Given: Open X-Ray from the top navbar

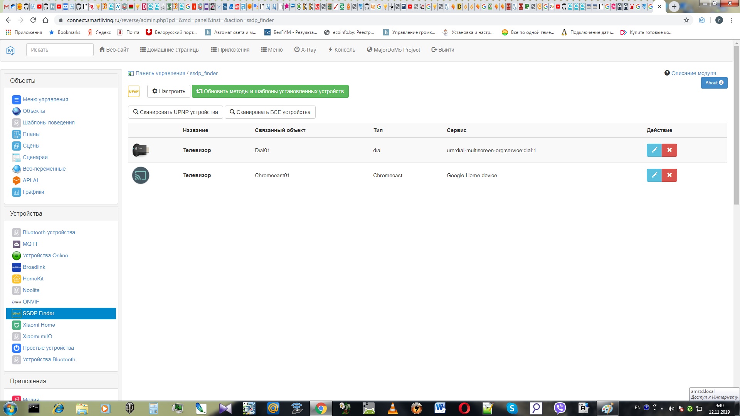Looking at the screenshot, I should click(305, 50).
